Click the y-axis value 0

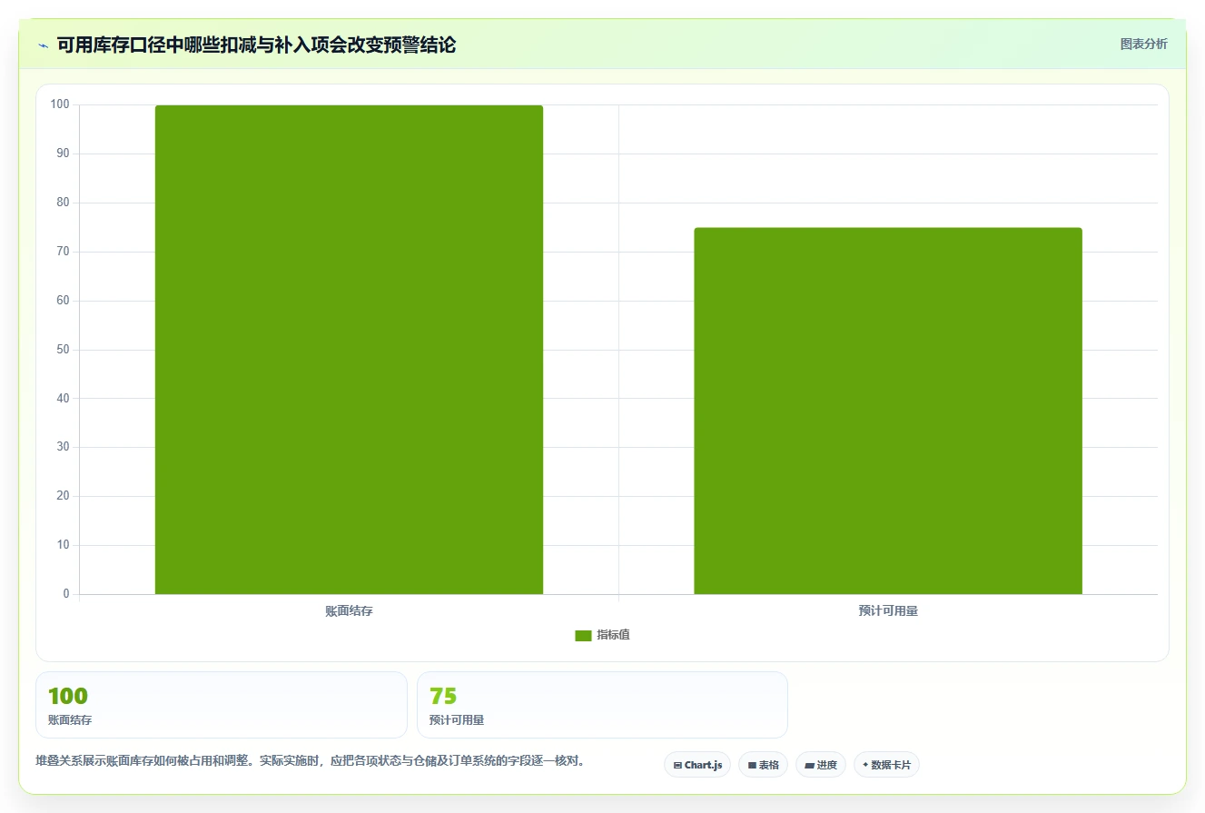tap(66, 594)
